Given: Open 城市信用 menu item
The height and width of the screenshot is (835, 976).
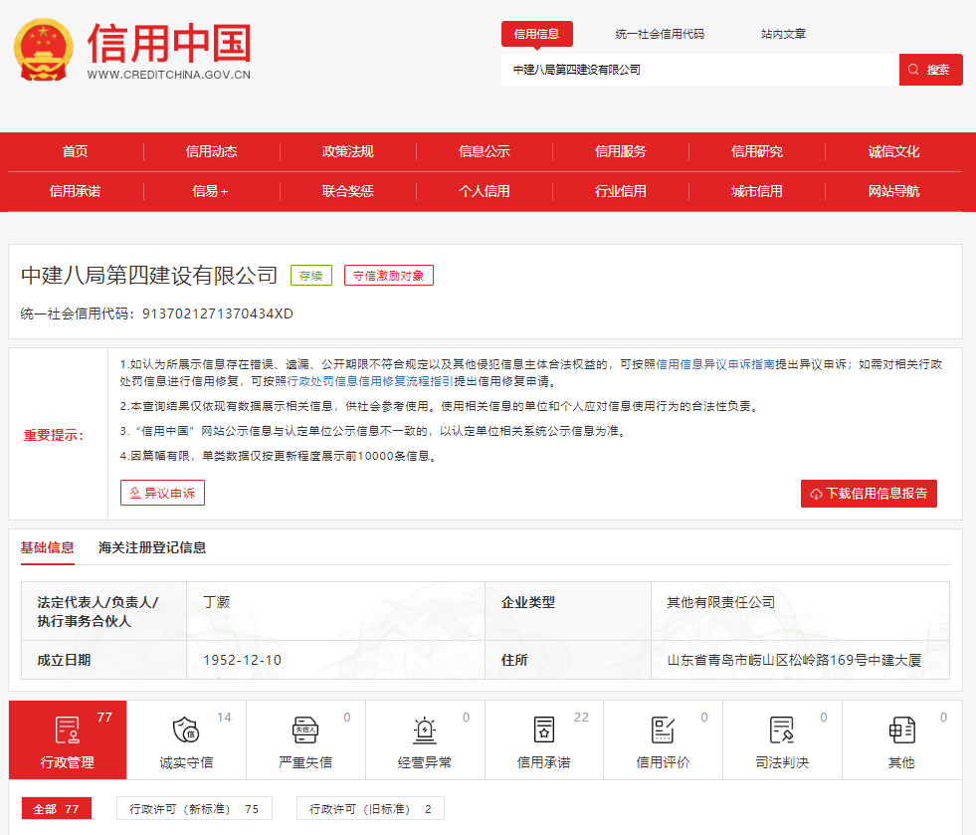Looking at the screenshot, I should pos(757,191).
